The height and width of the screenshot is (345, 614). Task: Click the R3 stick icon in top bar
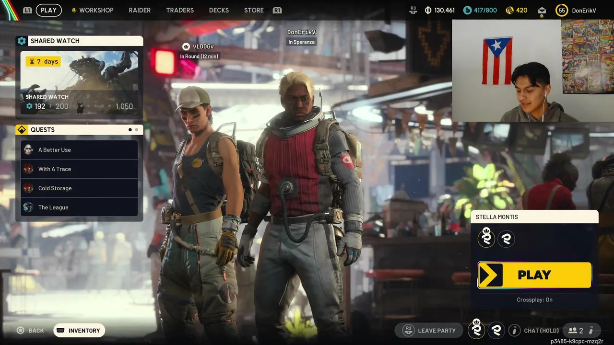click(413, 9)
